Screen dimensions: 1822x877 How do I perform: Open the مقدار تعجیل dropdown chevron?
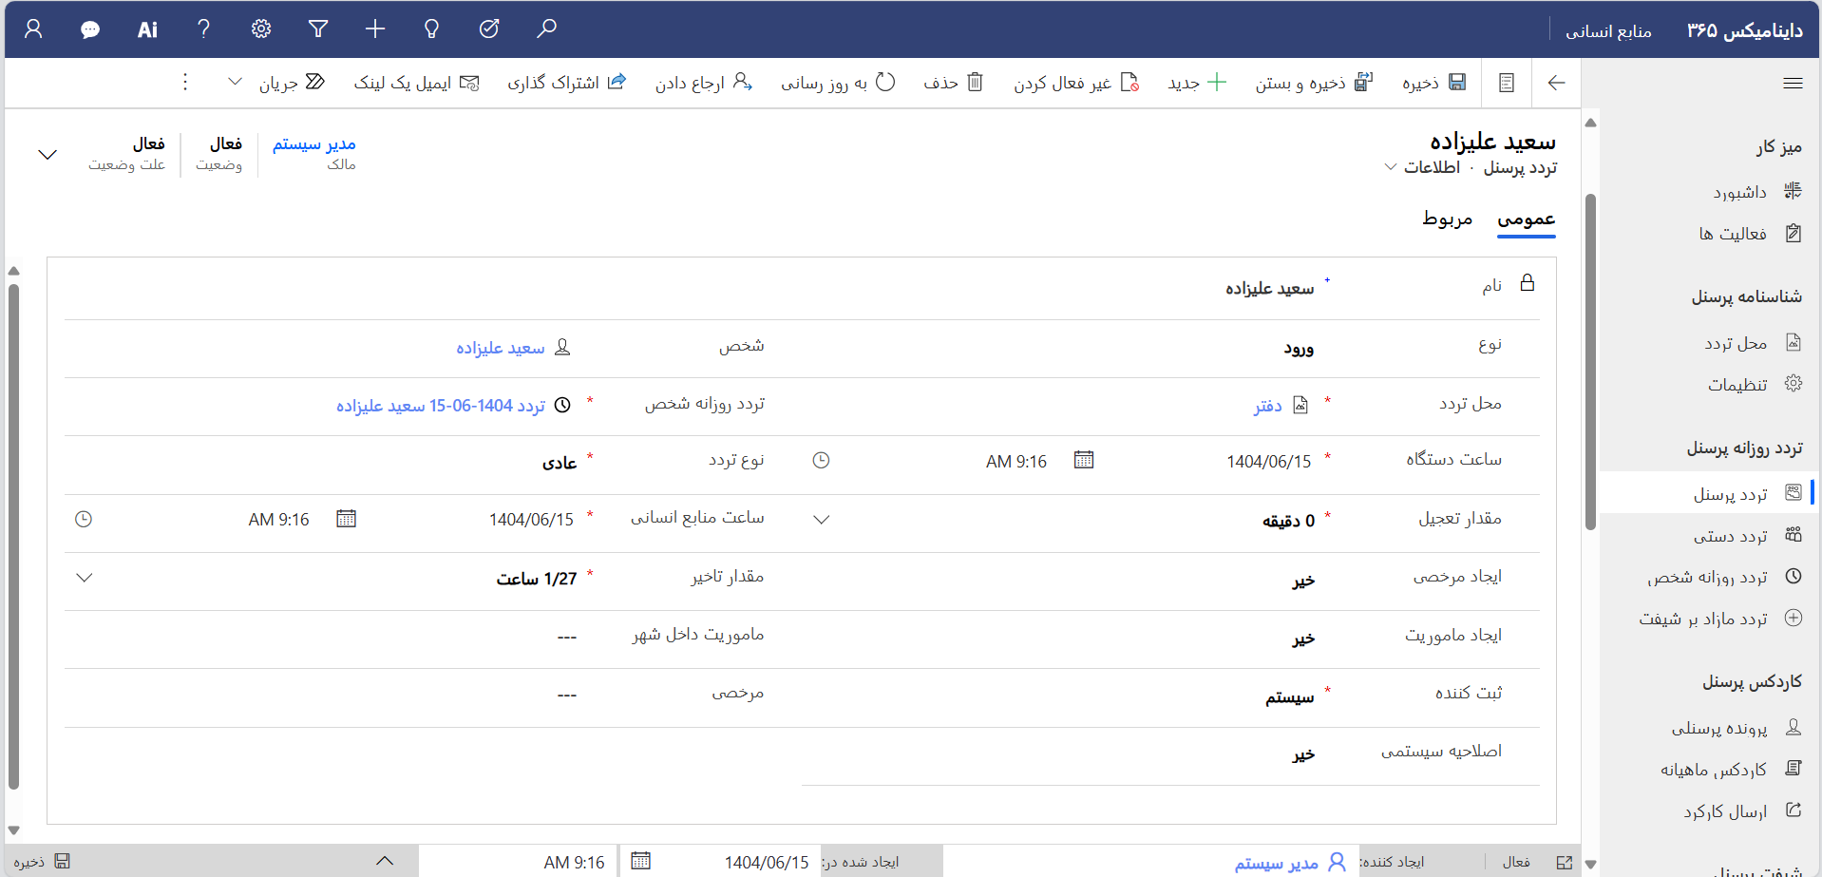[x=822, y=519]
